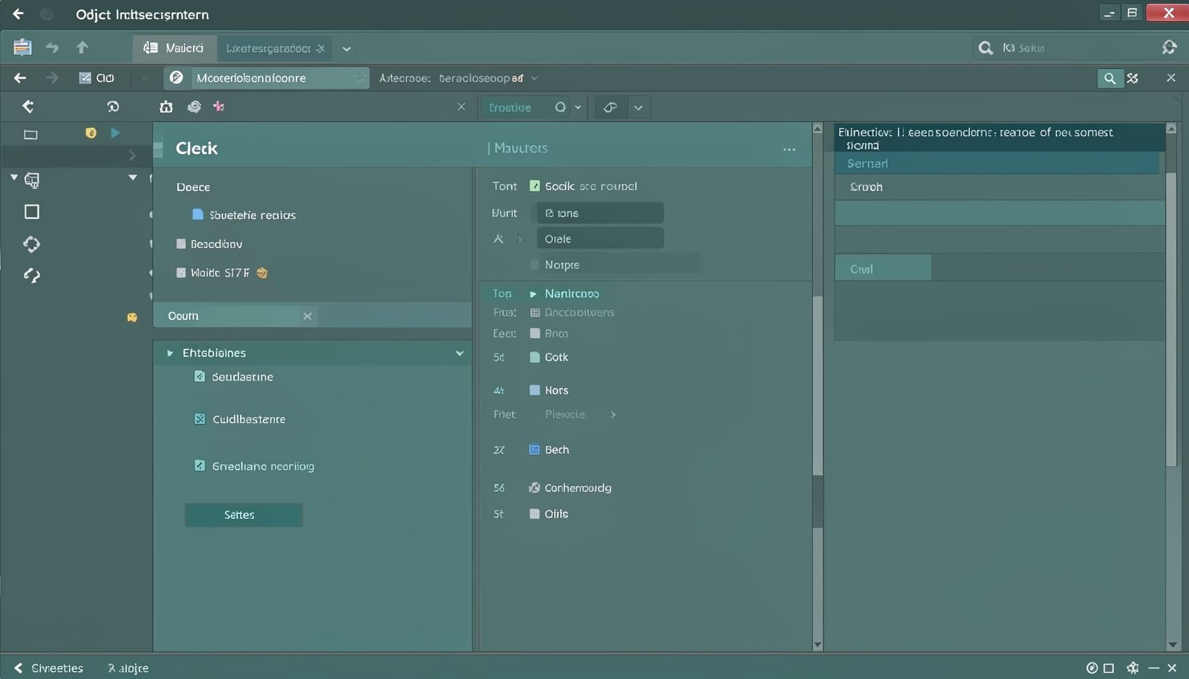Click the square outline icon in the left sidebar
Viewport: 1189px width, 679px height.
(32, 212)
